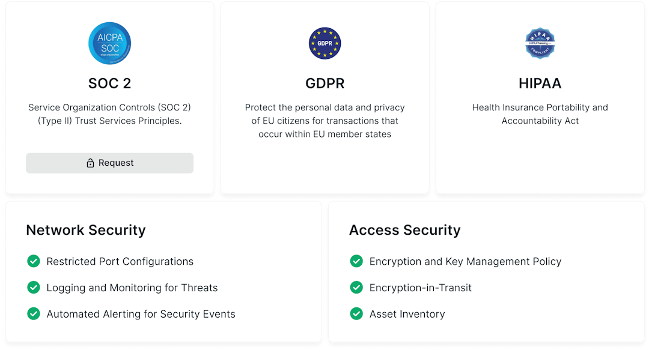The width and height of the screenshot is (649, 350).
Task: Click the checkmark beside Automated Alerting for Security Events
Action: tap(34, 314)
